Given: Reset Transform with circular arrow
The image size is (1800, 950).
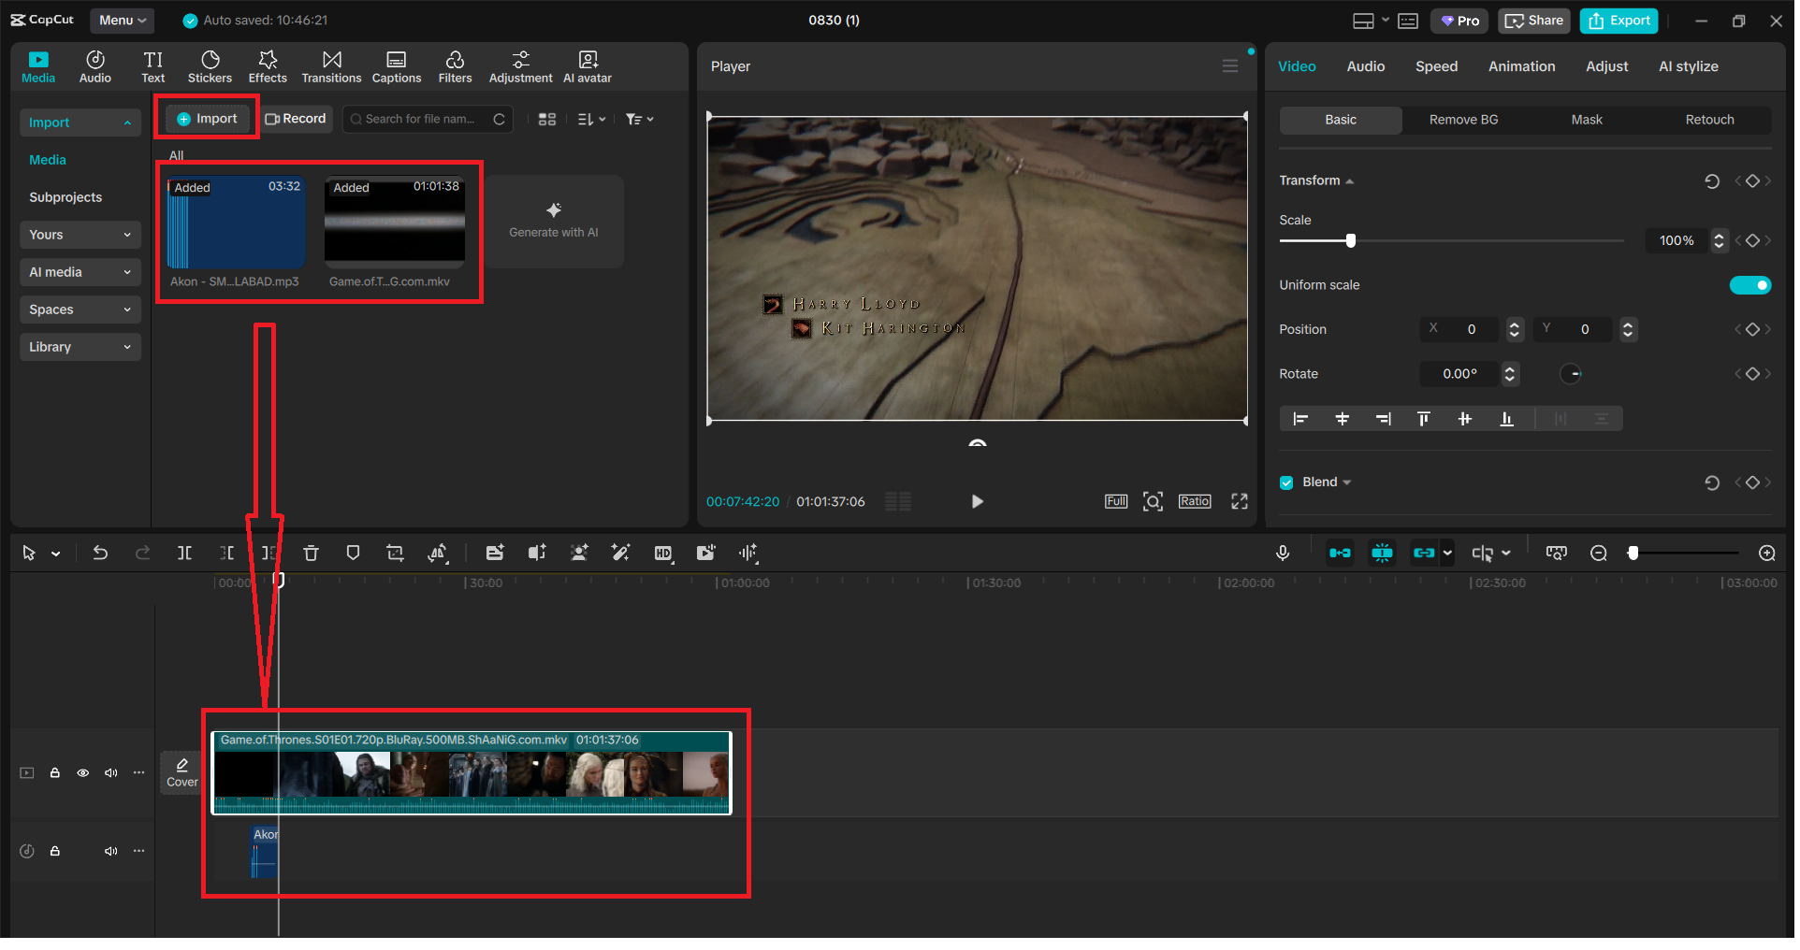Looking at the screenshot, I should (1712, 181).
